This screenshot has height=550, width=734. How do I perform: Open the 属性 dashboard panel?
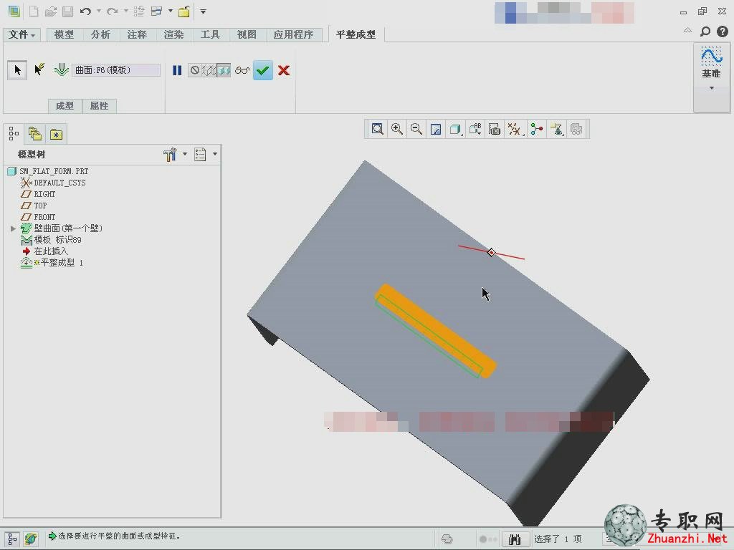click(x=99, y=106)
